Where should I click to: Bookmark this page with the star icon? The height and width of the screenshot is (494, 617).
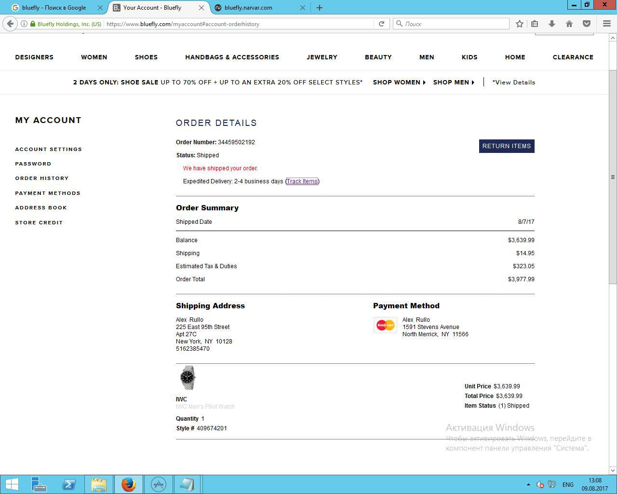(519, 24)
